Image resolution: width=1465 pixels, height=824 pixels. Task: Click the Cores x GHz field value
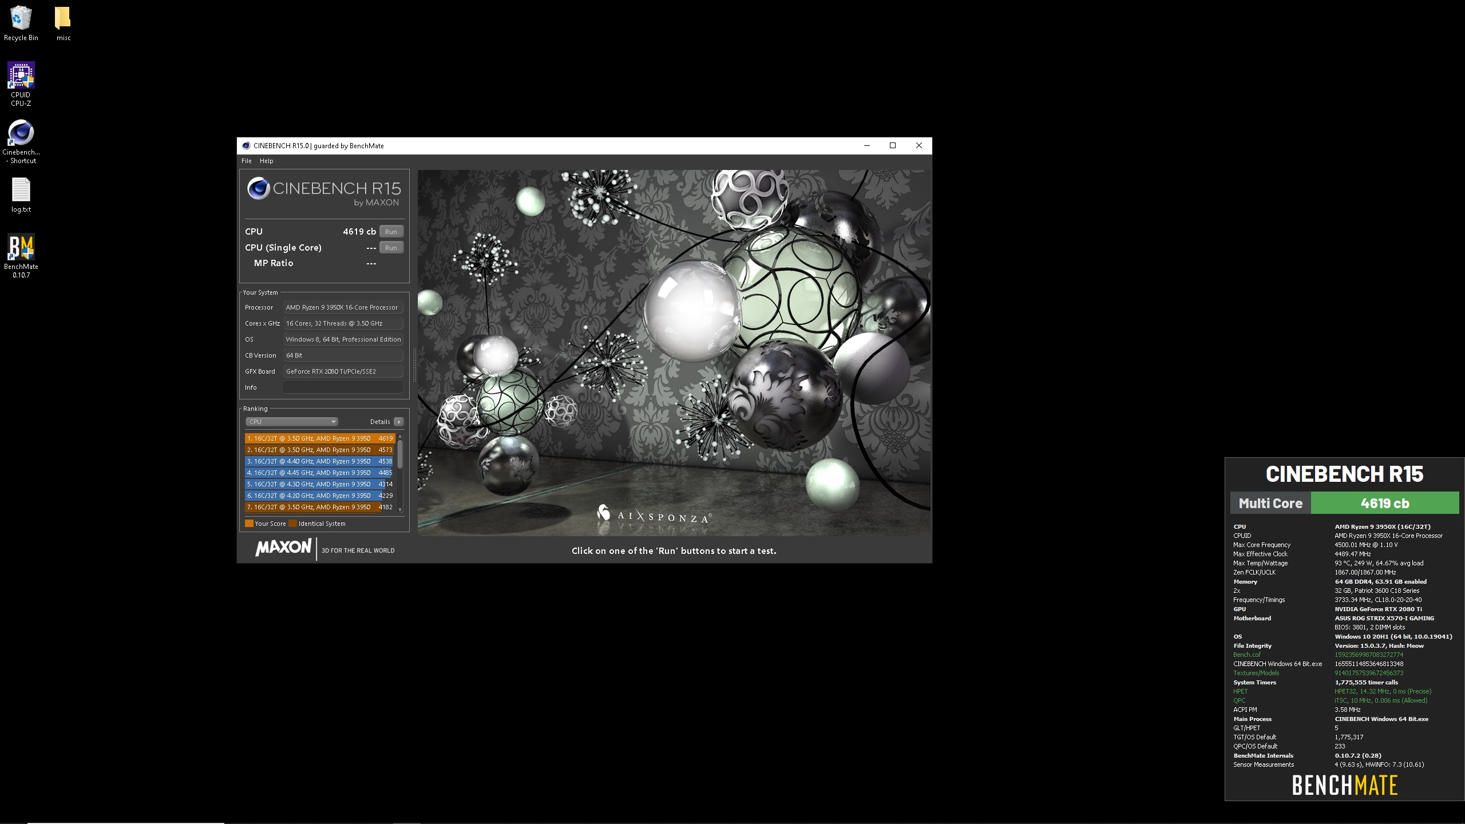point(343,323)
